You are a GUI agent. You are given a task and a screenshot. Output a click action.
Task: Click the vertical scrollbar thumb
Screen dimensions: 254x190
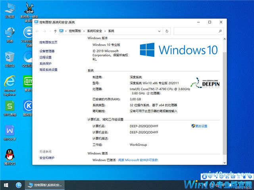225,103
